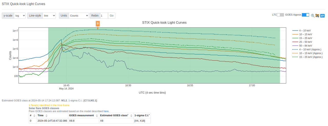Sort by Estimated GOES class arrows

tap(131, 116)
